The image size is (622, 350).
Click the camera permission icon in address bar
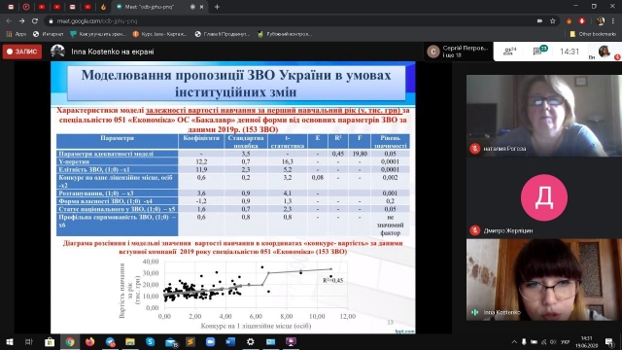540,20
